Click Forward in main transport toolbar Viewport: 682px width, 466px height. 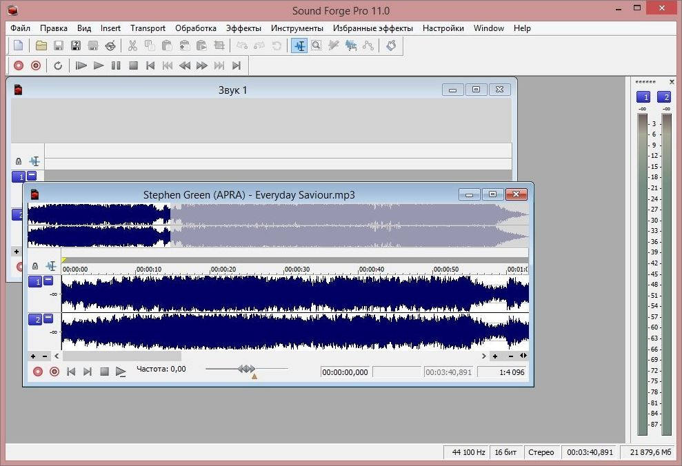pos(202,65)
